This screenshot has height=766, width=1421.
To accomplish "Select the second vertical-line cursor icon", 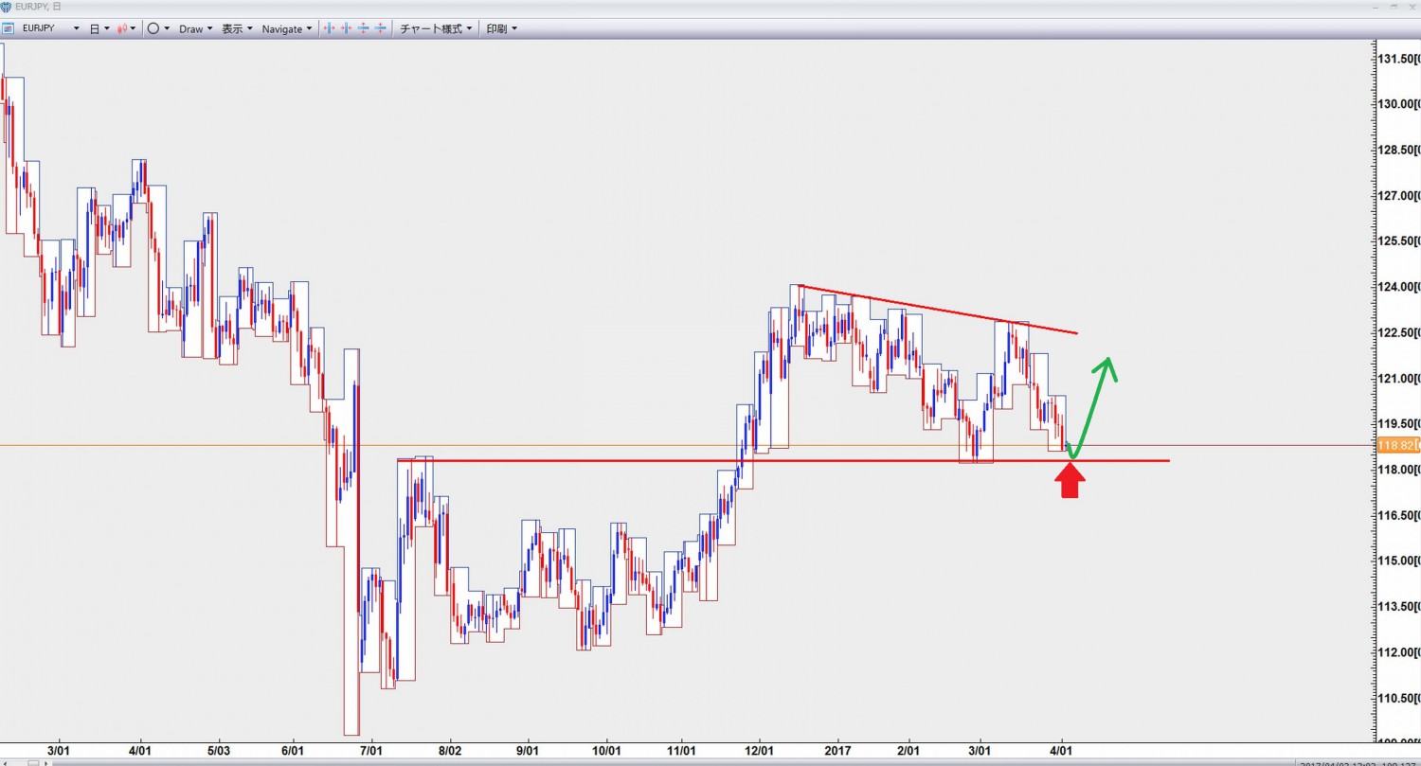I will click(x=347, y=28).
